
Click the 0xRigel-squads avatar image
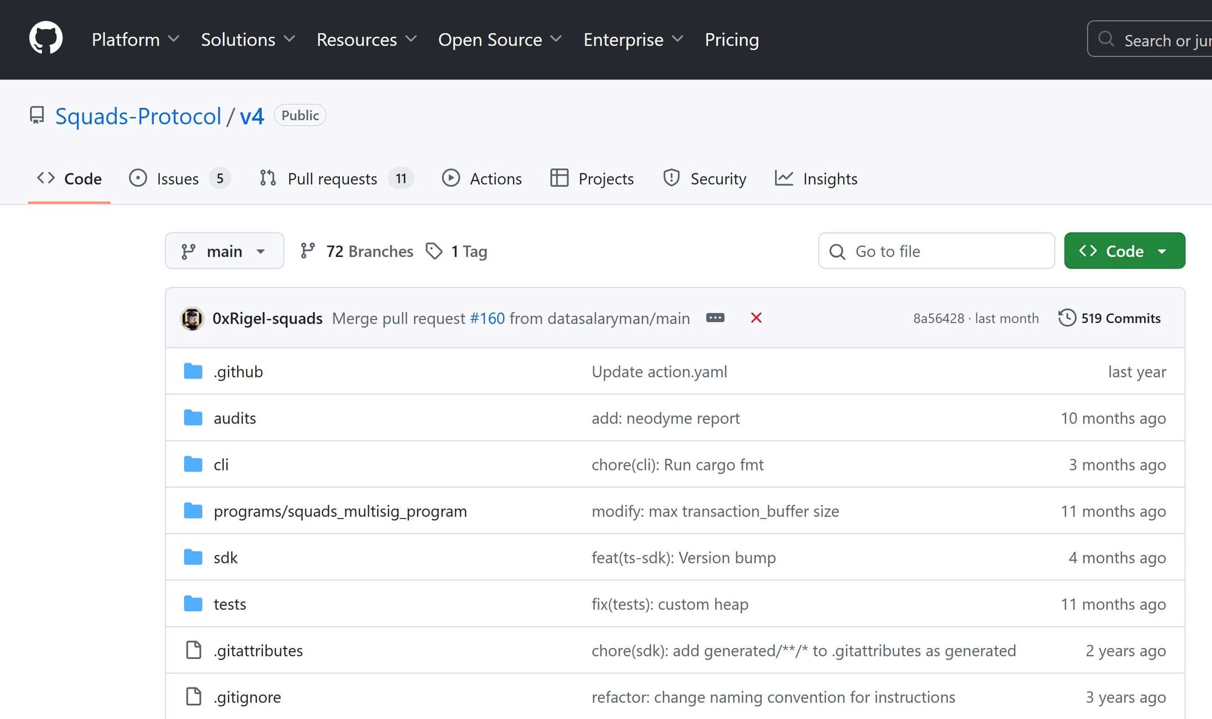(192, 318)
